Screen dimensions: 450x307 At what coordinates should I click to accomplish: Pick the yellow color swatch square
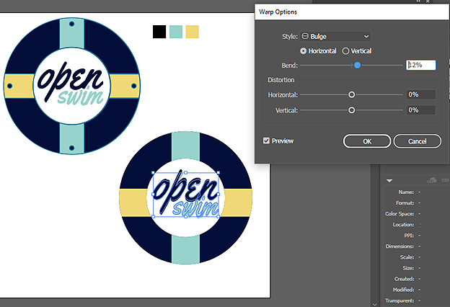193,32
